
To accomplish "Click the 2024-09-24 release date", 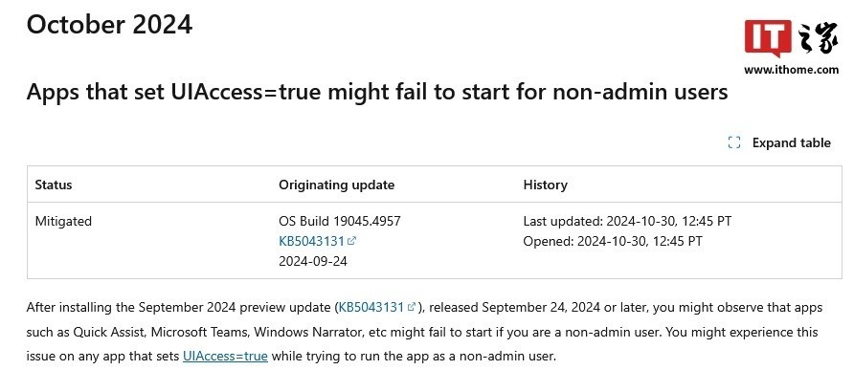I will [x=313, y=261].
